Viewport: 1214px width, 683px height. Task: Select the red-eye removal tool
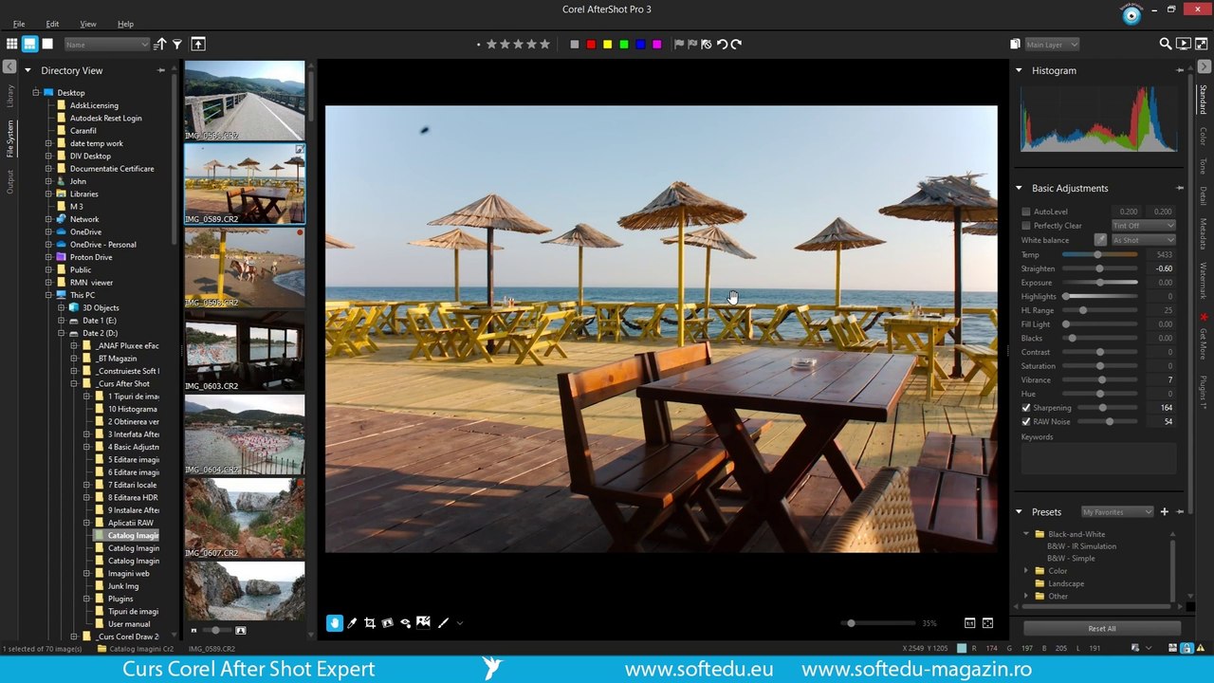point(406,623)
